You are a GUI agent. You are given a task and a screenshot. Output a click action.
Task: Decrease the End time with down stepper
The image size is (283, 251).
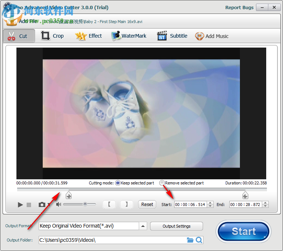(x=265, y=206)
